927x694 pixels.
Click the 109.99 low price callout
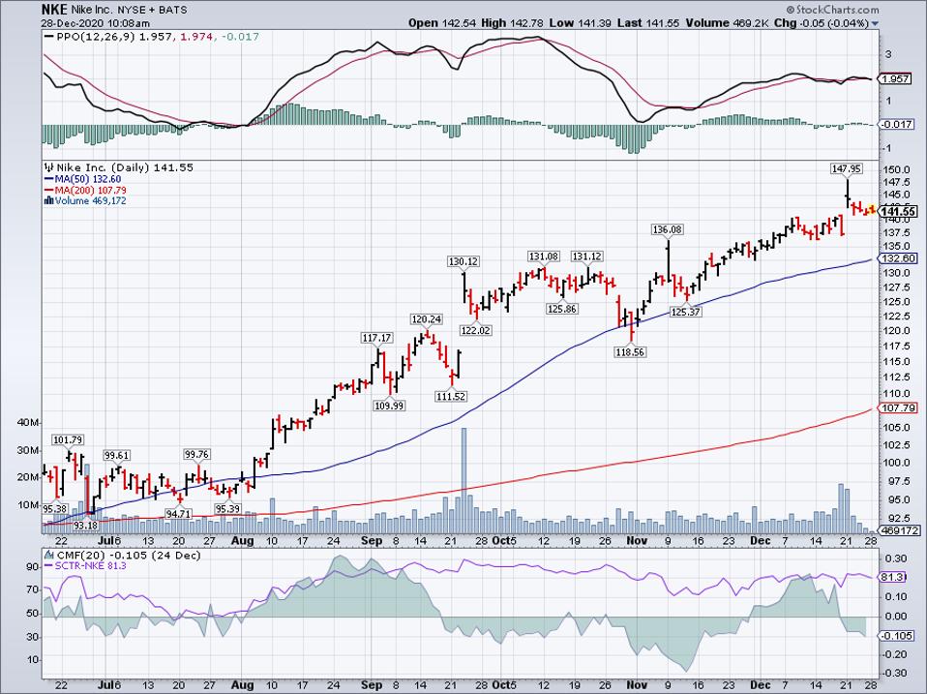point(389,406)
